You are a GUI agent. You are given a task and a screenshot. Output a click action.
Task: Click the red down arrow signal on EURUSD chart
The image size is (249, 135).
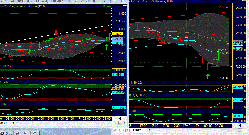point(56,33)
